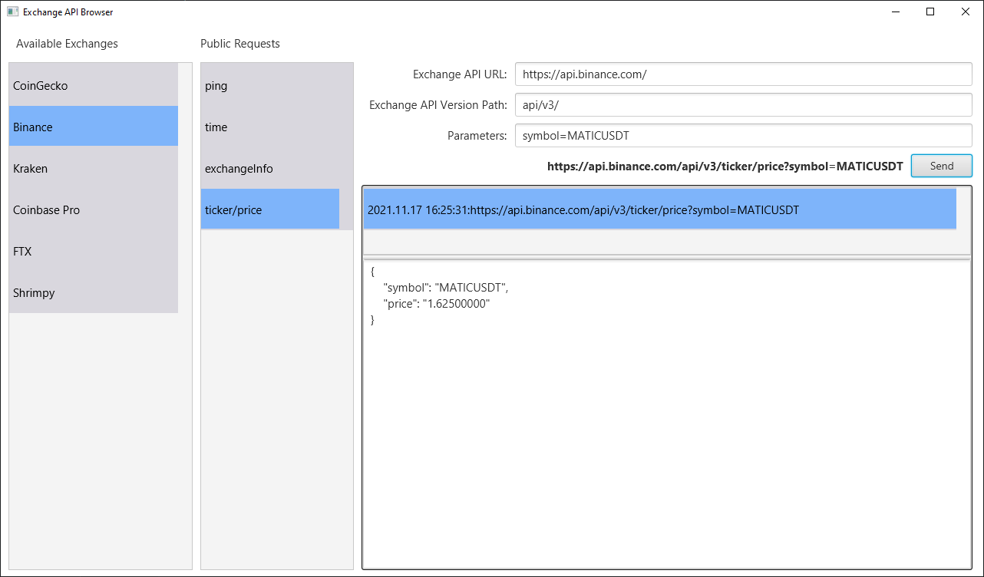Focus the Exchange API Version Path field
The width and height of the screenshot is (984, 577).
743,105
